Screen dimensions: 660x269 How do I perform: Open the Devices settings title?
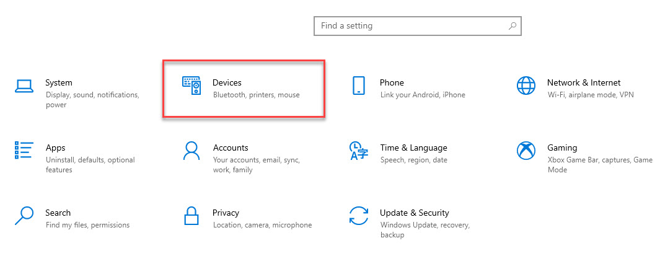point(227,82)
